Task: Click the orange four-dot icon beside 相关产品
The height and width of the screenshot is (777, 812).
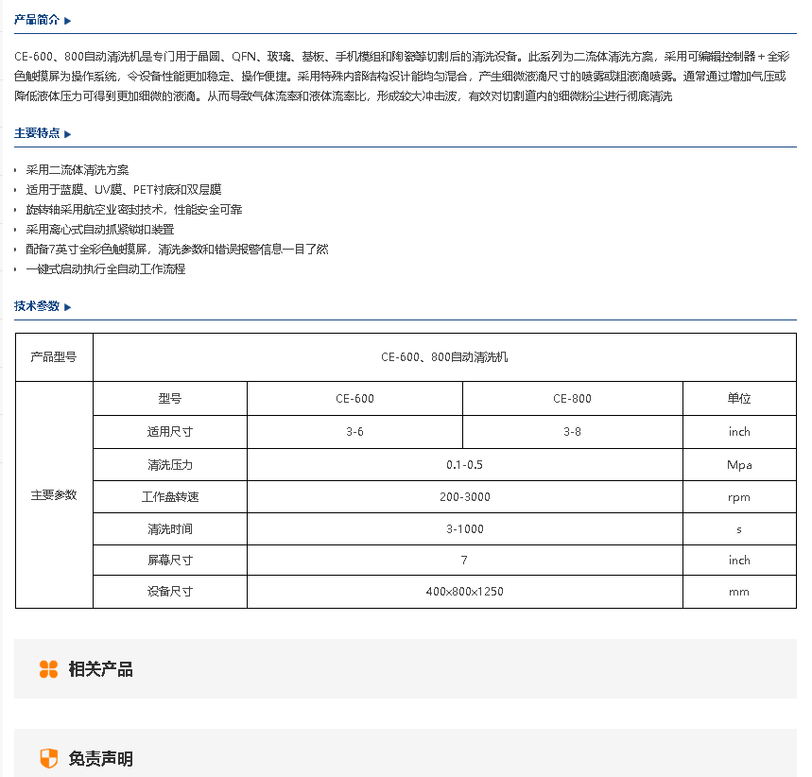Action: tap(48, 669)
